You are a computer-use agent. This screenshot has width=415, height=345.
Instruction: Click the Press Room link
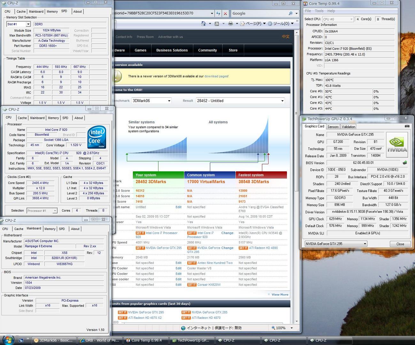[145, 37]
